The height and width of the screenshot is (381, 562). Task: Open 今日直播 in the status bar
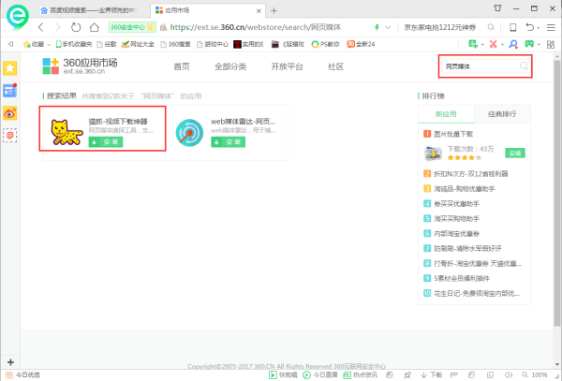320,374
